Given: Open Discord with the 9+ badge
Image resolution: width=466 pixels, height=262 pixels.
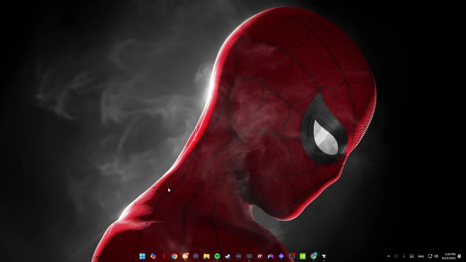Looking at the screenshot, I should pyautogui.click(x=185, y=256).
